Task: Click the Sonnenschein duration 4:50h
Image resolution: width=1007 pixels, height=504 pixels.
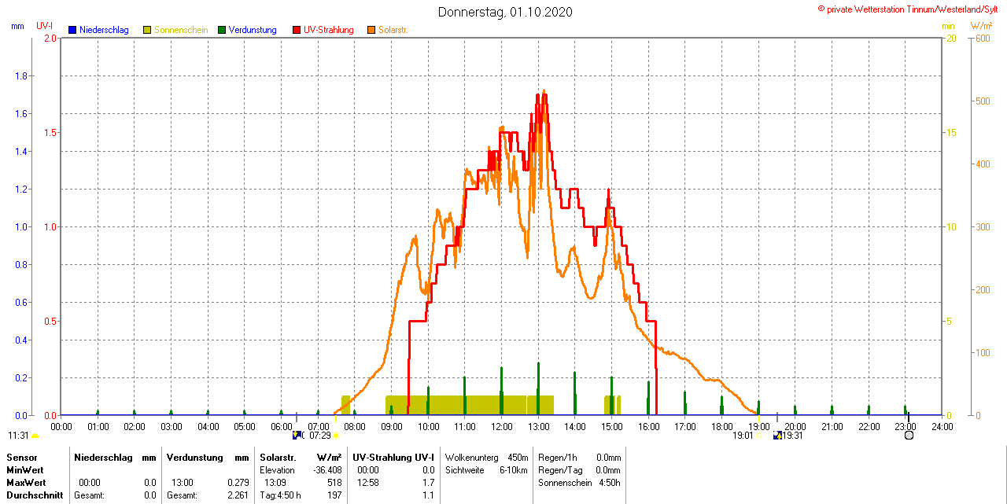Action: [610, 483]
